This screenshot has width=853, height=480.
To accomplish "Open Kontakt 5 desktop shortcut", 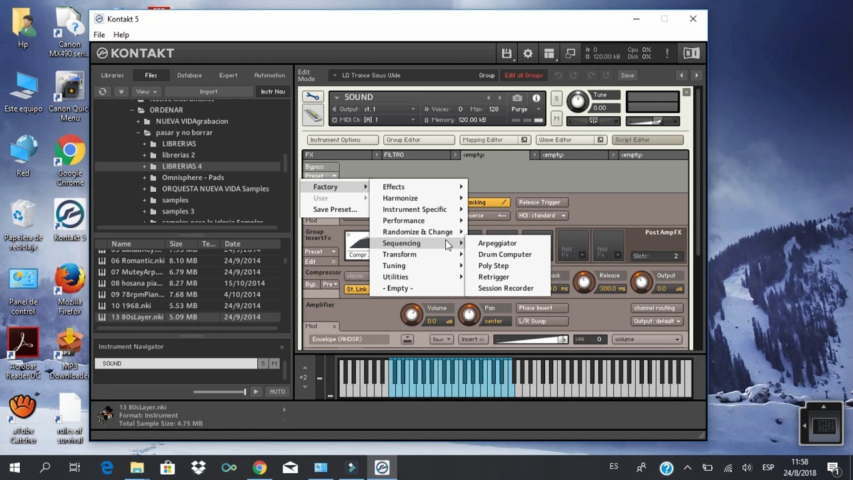I will click(x=70, y=220).
